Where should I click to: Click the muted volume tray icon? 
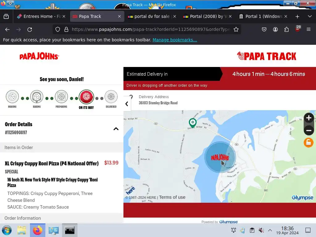point(261,230)
